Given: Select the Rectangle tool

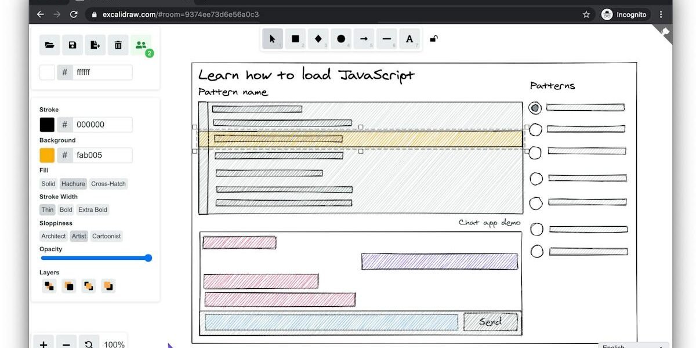Looking at the screenshot, I should tap(295, 39).
